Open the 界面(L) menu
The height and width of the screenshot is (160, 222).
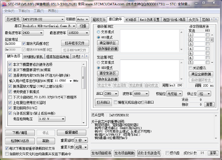pos(53,11)
